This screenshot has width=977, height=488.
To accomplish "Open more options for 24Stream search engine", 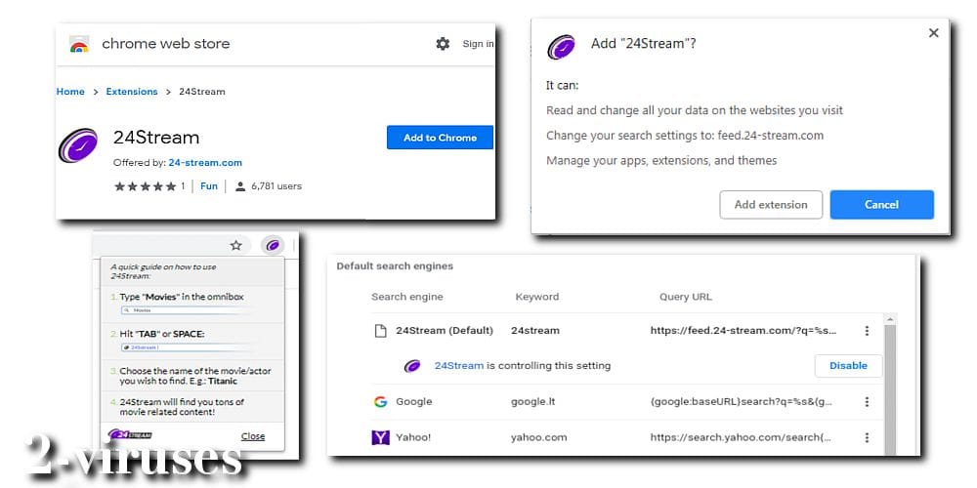I will pos(866,331).
